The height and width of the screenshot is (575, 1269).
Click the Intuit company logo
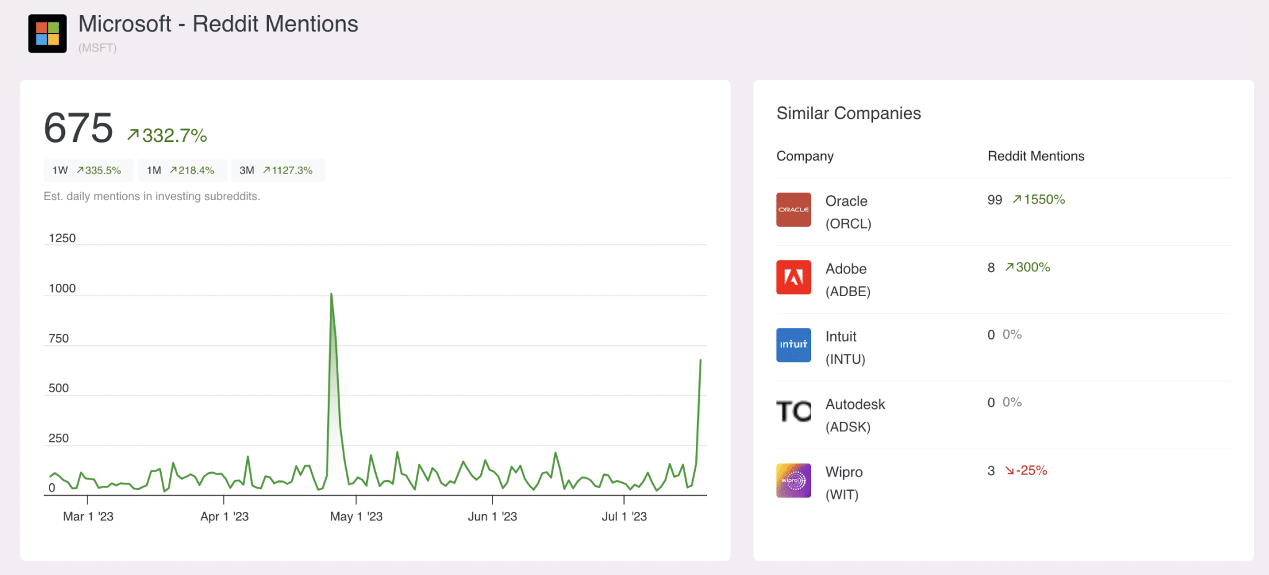[x=793, y=345]
